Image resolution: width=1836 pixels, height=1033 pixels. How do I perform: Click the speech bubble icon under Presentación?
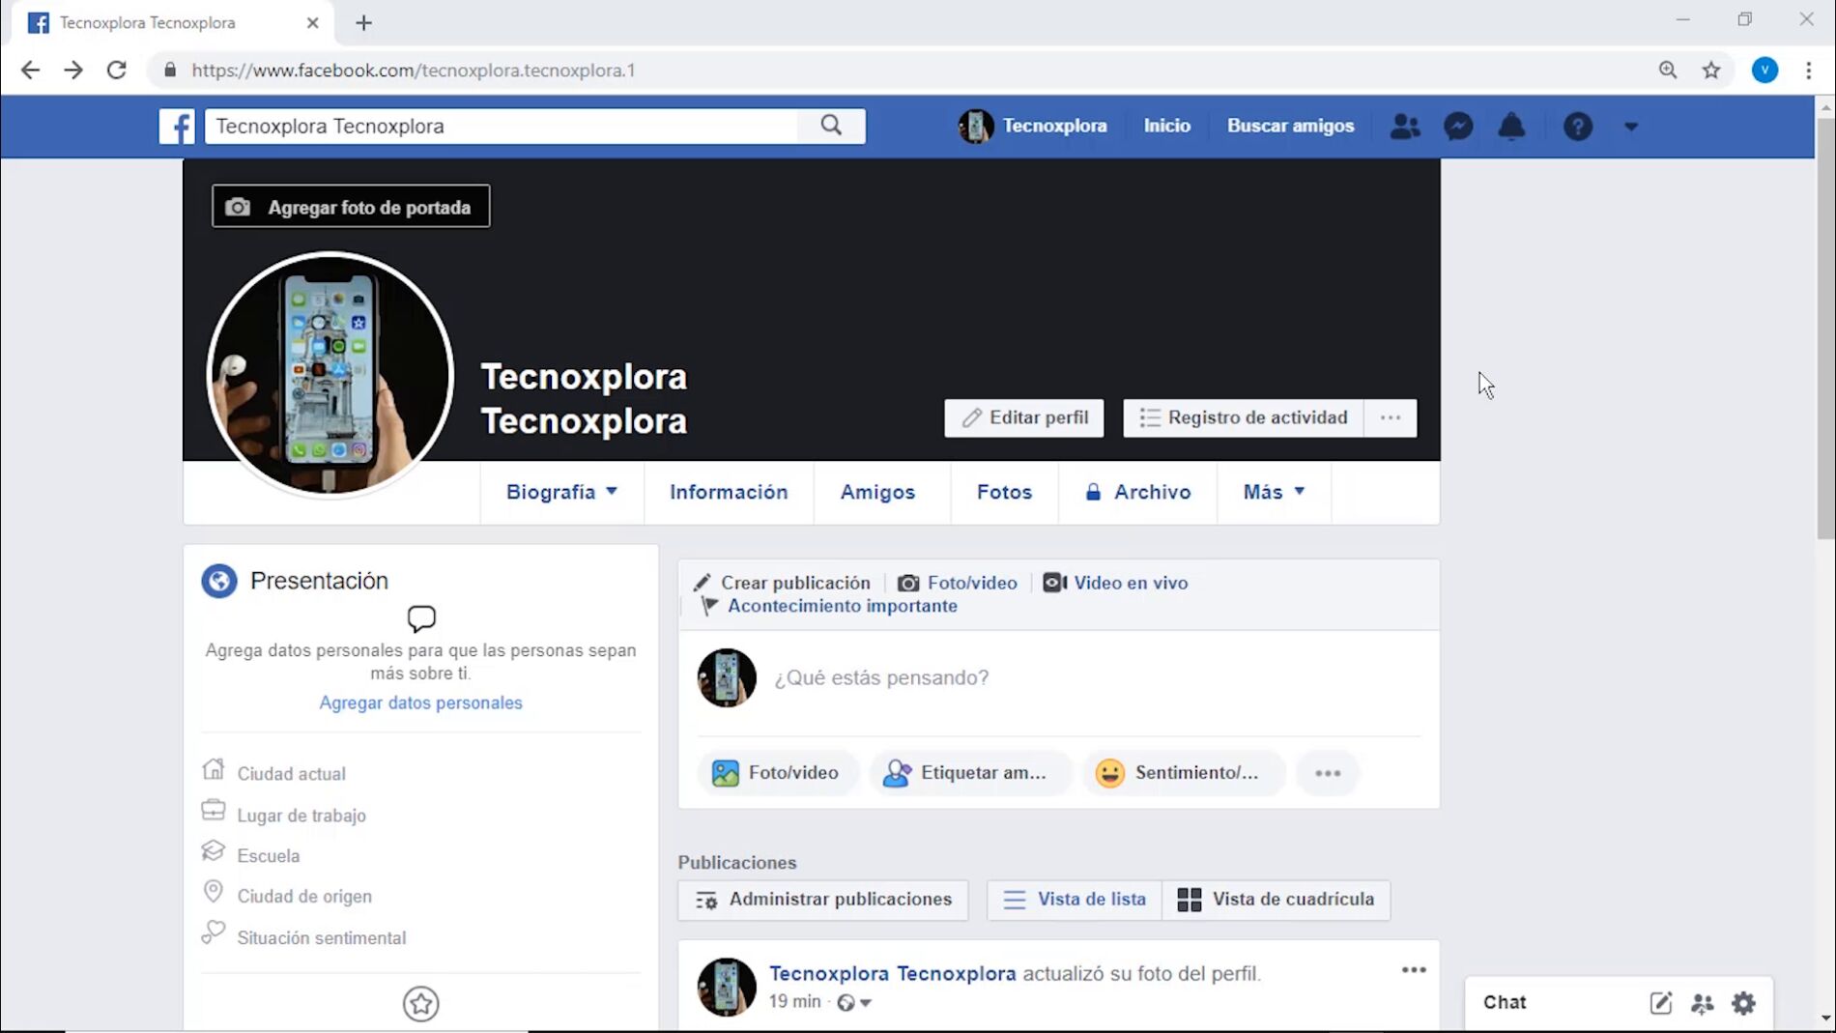click(421, 618)
